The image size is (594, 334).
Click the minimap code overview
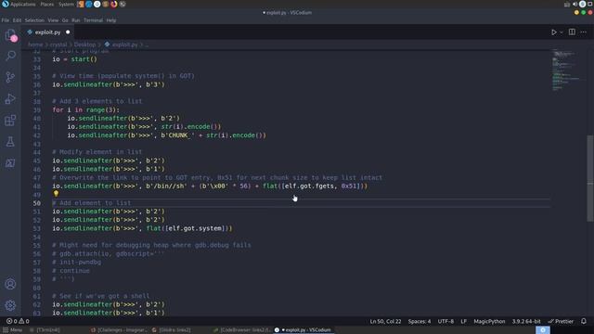coord(566,71)
